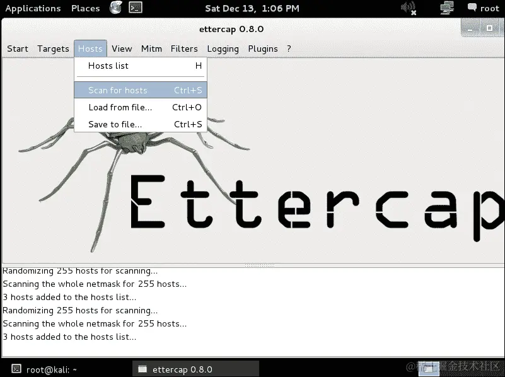Open the View menu

coord(122,49)
